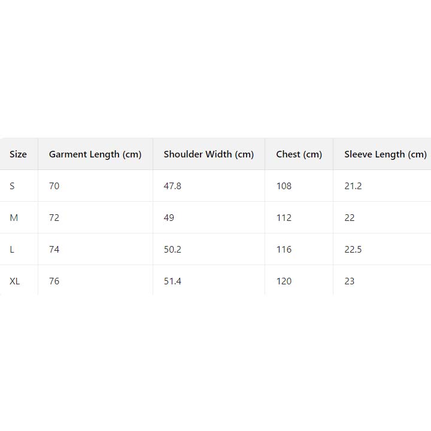Select chest measurement 120
431x431 pixels.
(x=284, y=281)
